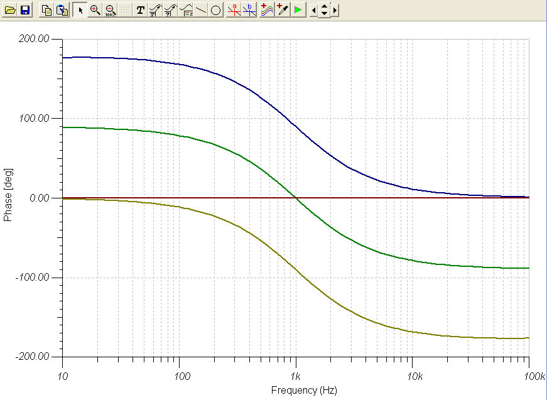Activate the zoom in magnifier
Viewport: 547px width, 400px height.
[x=95, y=10]
